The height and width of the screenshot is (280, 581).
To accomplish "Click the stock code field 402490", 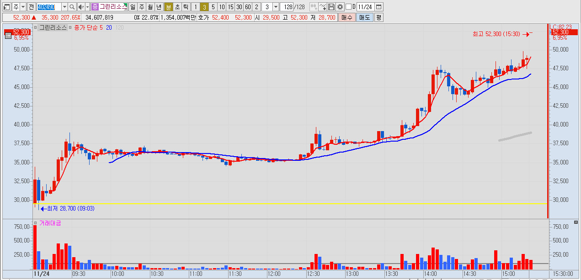I will 48,7.
